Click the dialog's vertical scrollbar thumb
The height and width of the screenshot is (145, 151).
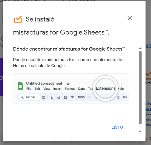click(140, 87)
